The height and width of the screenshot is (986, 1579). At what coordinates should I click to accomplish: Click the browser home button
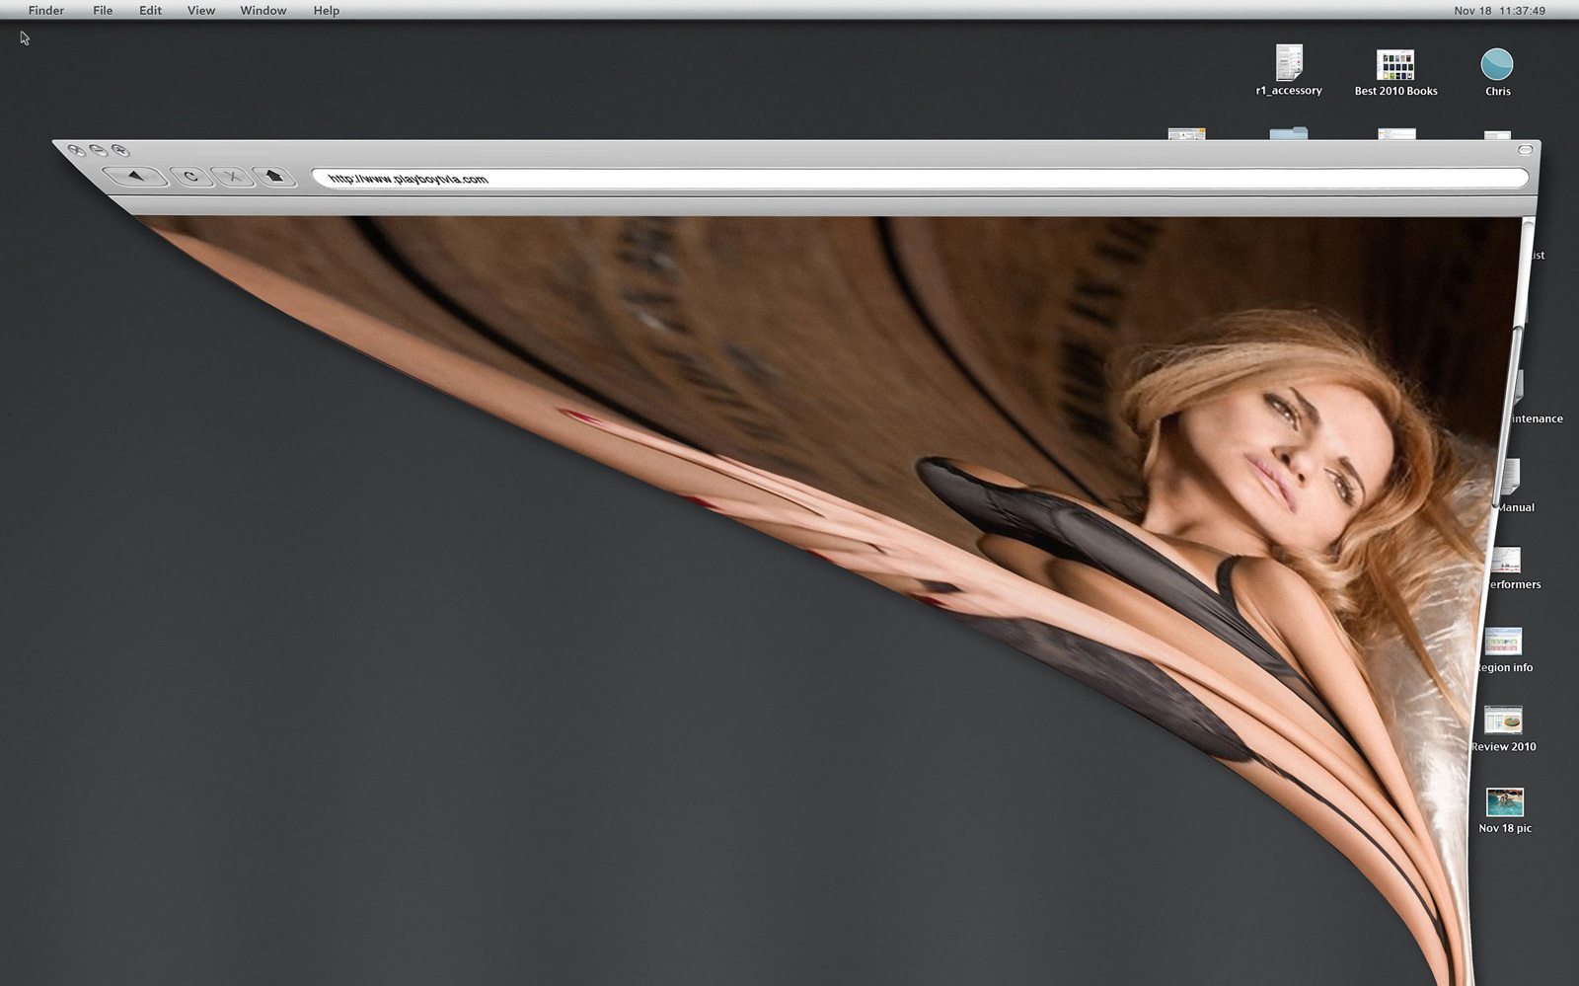[x=275, y=177]
